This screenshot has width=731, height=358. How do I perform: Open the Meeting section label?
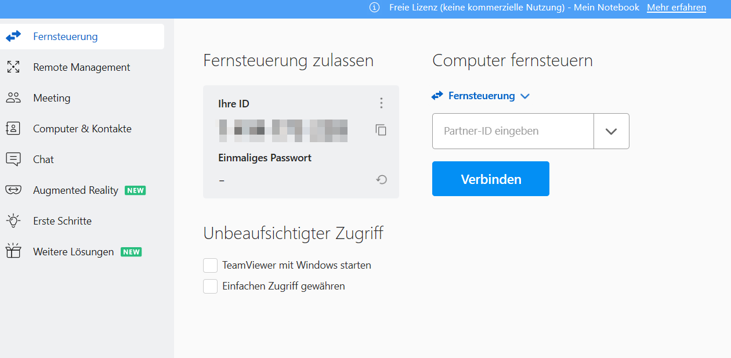point(52,98)
